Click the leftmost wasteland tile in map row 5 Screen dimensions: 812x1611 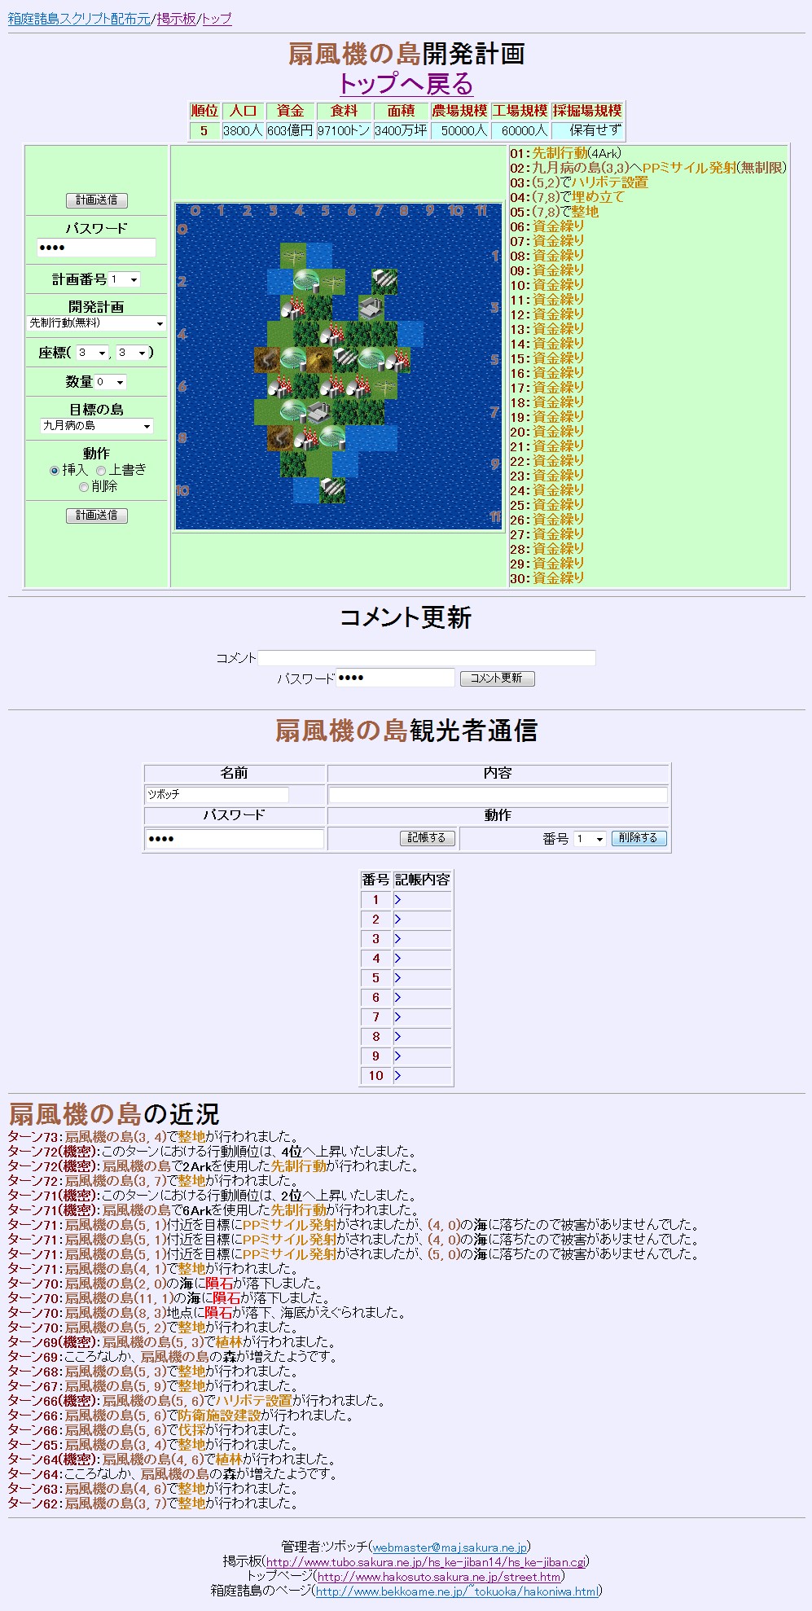tap(267, 360)
